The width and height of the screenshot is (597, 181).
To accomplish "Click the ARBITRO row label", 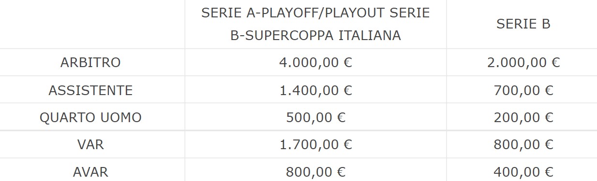I will [x=90, y=63].
